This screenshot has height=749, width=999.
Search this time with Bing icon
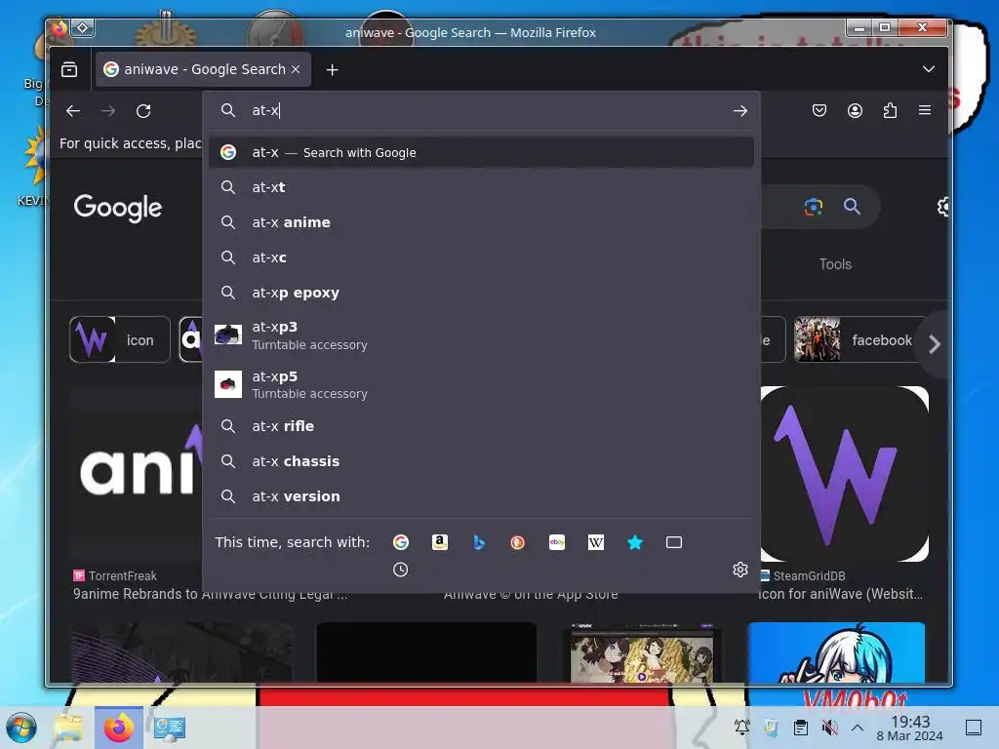(x=479, y=542)
